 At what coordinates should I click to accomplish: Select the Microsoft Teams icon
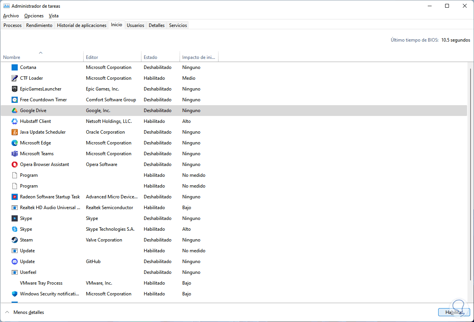(15, 154)
